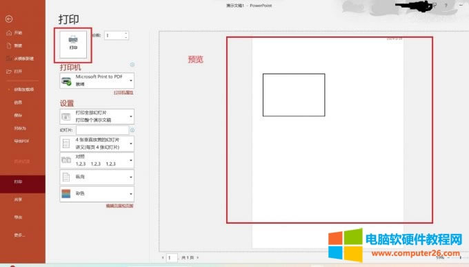
Task: Click the info icon next to the Printer heading
Action: 132,65
